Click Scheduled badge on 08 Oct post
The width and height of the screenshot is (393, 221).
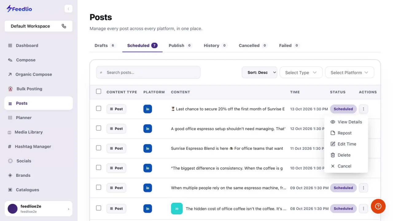click(343, 208)
